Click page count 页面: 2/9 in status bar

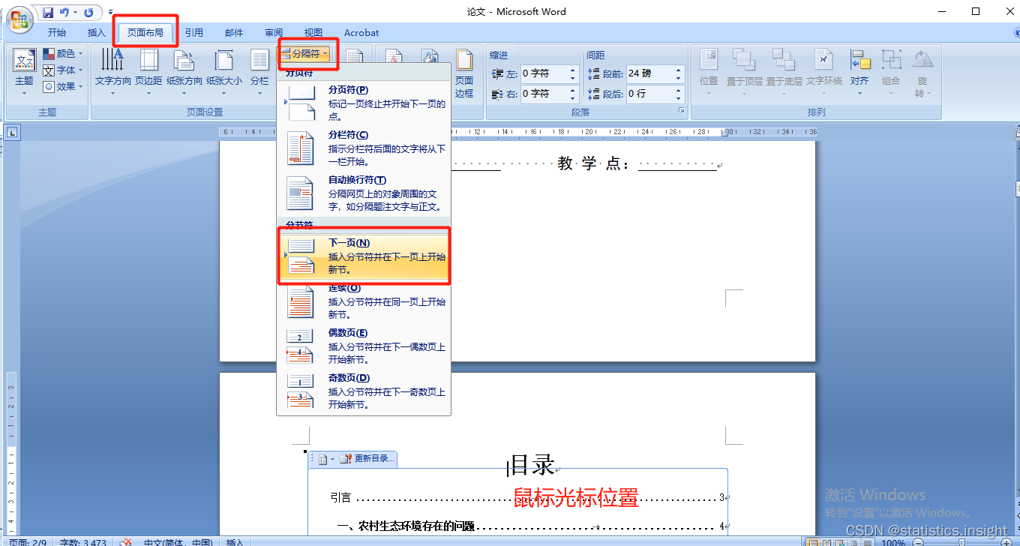pyautogui.click(x=26, y=542)
